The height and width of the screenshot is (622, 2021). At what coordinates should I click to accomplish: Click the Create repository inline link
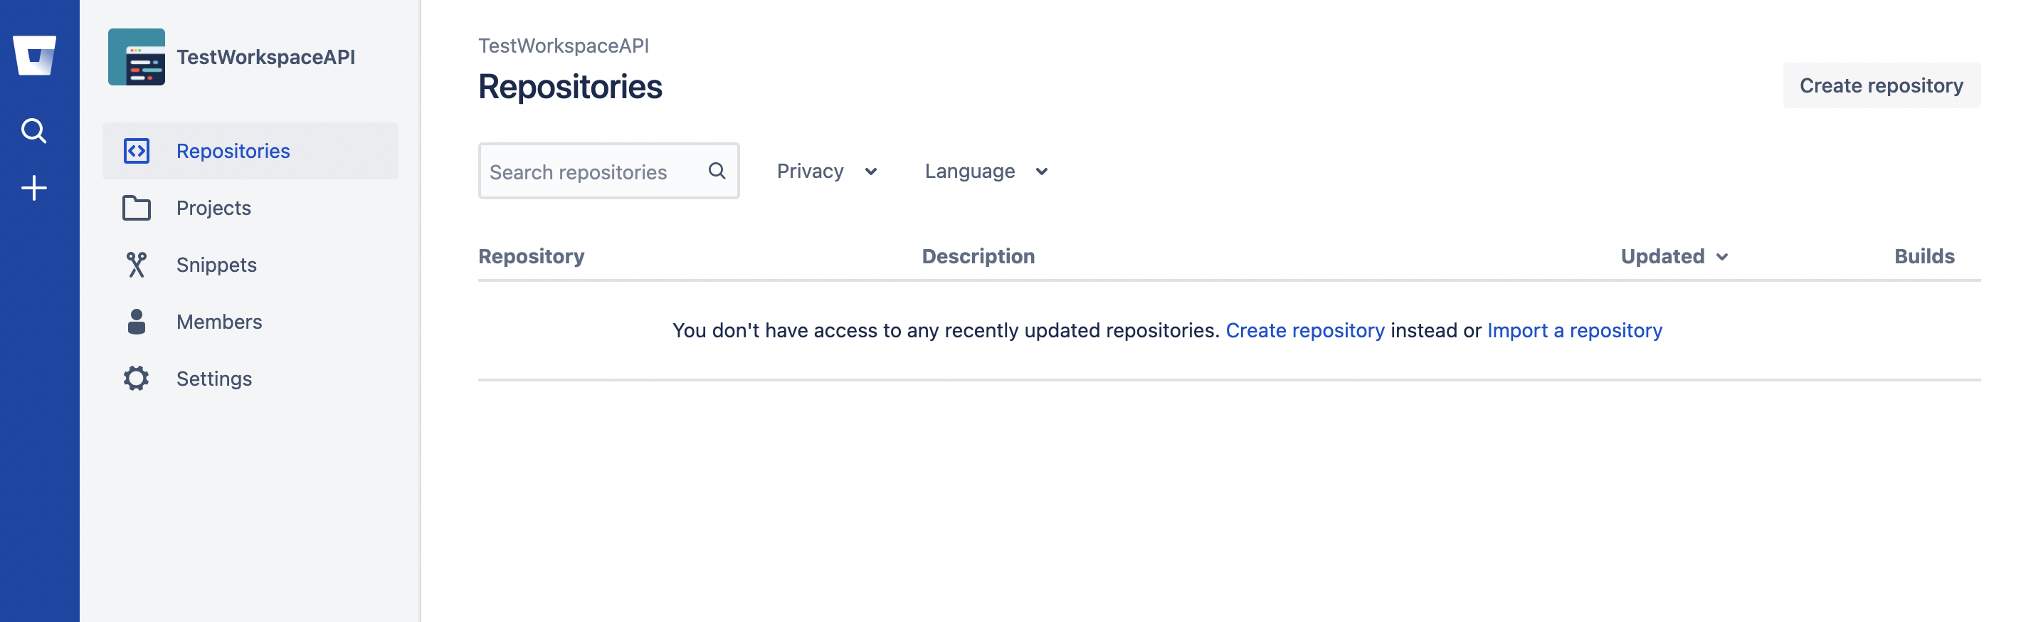(1306, 330)
